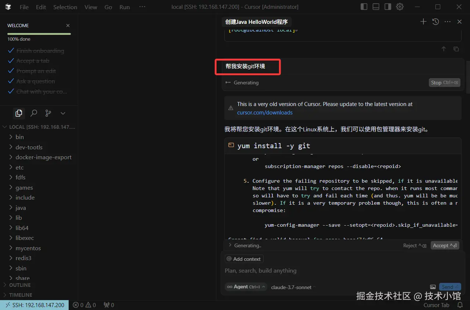Click the errors and warnings status indicator
The image size is (470, 310).
tap(84, 305)
